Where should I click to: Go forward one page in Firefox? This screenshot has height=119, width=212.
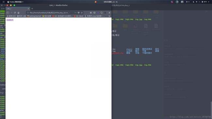click(11, 13)
